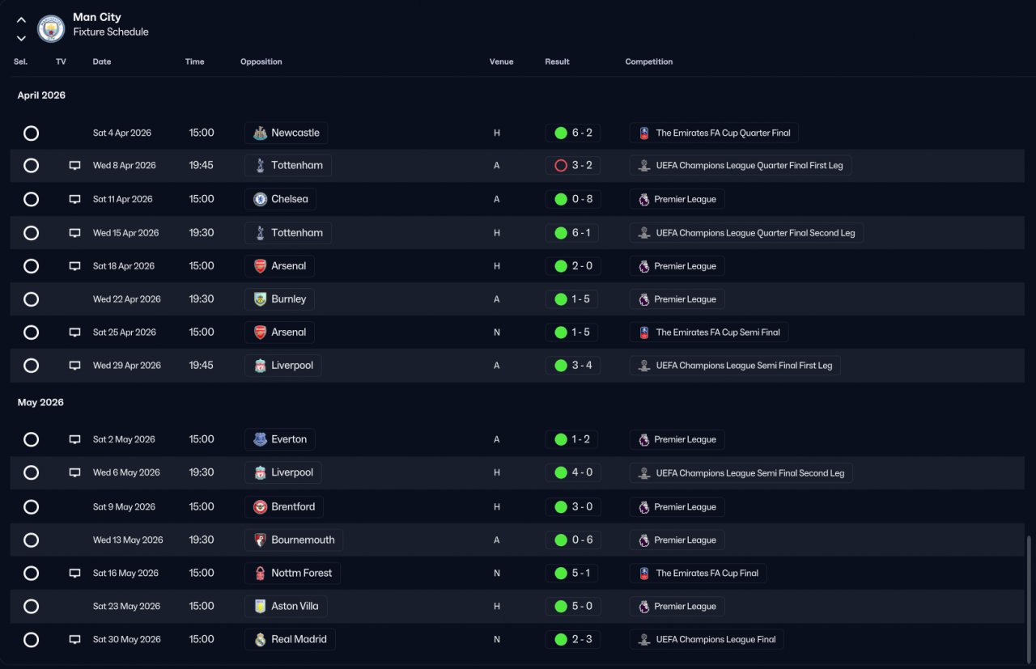This screenshot has width=1036, height=669.
Task: Click TV icon for Arsenal 25 Apr match
Action: tap(74, 332)
